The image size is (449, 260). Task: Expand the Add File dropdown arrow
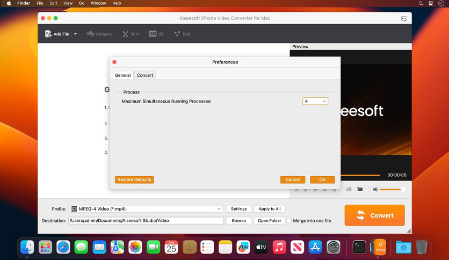[75, 34]
